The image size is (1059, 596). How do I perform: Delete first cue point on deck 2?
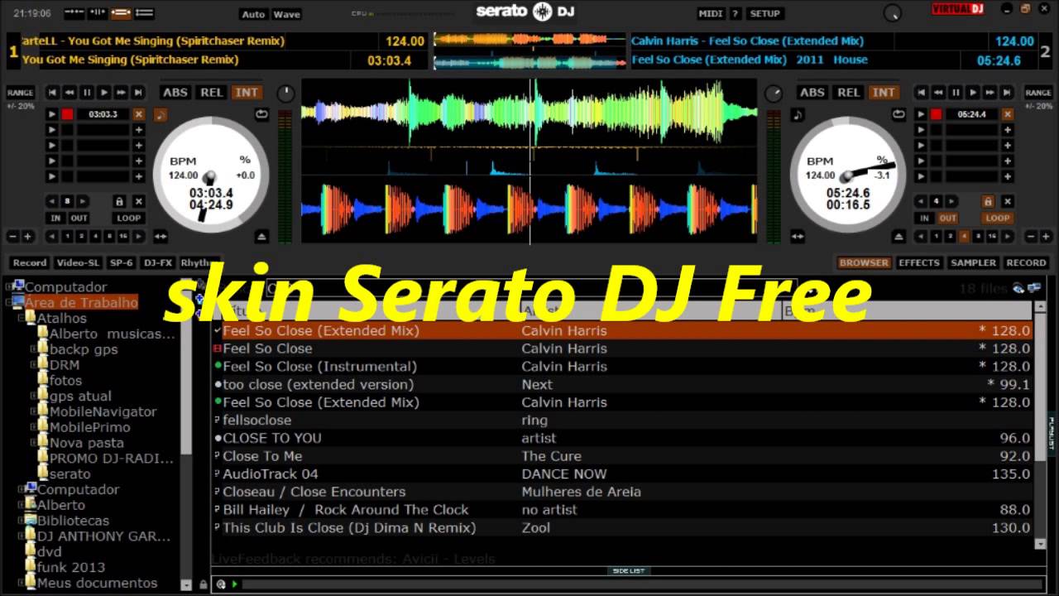(1008, 114)
